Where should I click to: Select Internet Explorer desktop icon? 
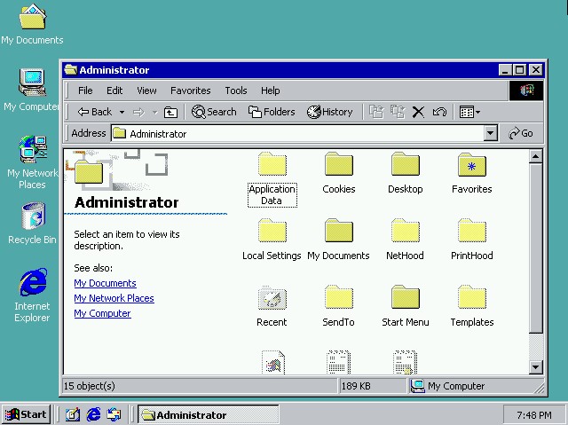coord(32,295)
